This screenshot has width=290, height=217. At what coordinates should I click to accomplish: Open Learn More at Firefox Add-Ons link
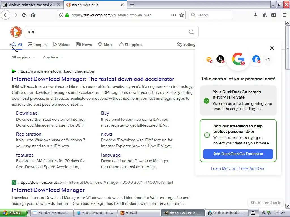(x=238, y=168)
